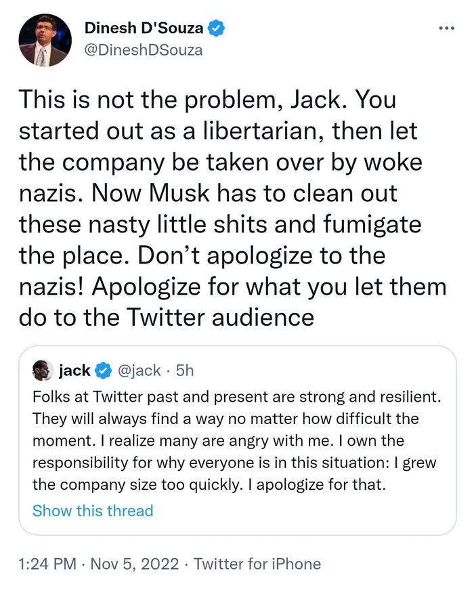Click the bold jack name in quote

(x=74, y=370)
